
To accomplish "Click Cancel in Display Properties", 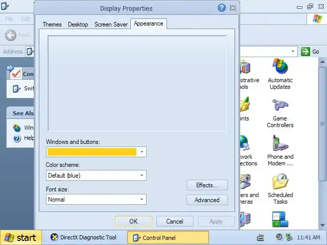I will click(175, 221).
